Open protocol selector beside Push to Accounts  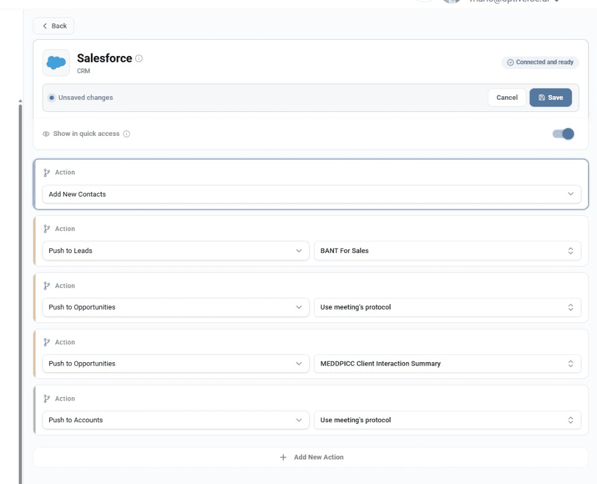[447, 420]
